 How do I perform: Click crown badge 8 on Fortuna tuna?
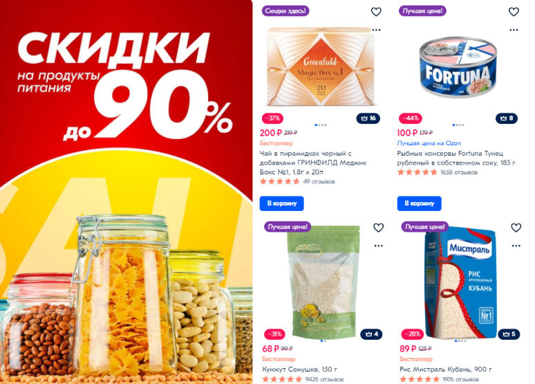pos(507,118)
